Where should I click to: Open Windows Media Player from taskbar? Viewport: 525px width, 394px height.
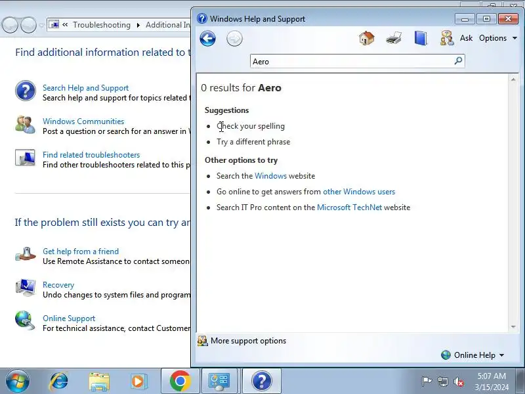138,382
